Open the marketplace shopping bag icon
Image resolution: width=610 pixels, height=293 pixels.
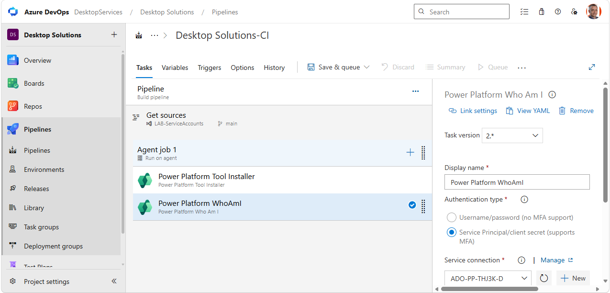(x=542, y=12)
